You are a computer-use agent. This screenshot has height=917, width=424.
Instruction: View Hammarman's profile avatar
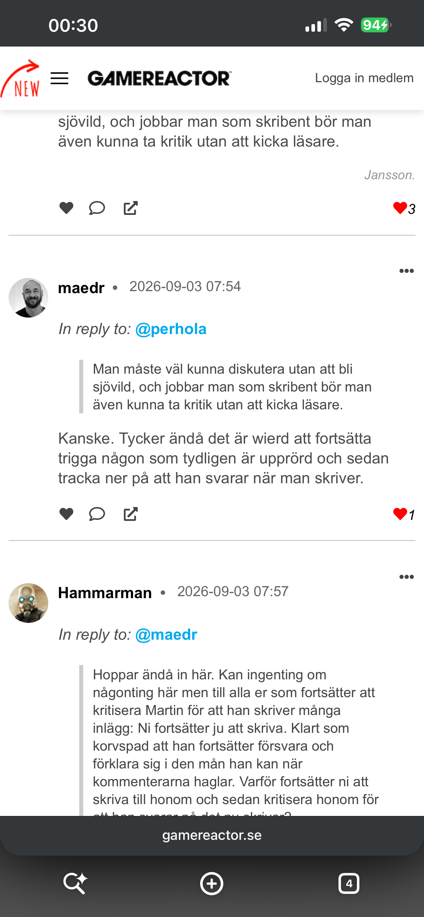pos(28,603)
